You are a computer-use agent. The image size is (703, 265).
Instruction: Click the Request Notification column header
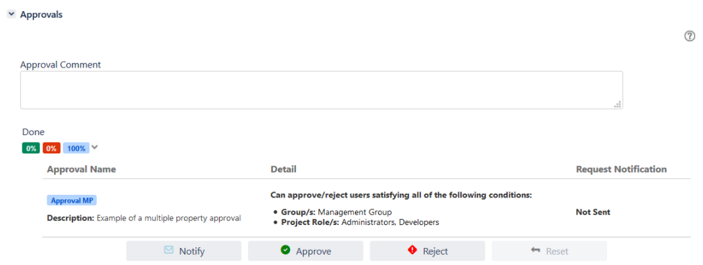point(621,169)
